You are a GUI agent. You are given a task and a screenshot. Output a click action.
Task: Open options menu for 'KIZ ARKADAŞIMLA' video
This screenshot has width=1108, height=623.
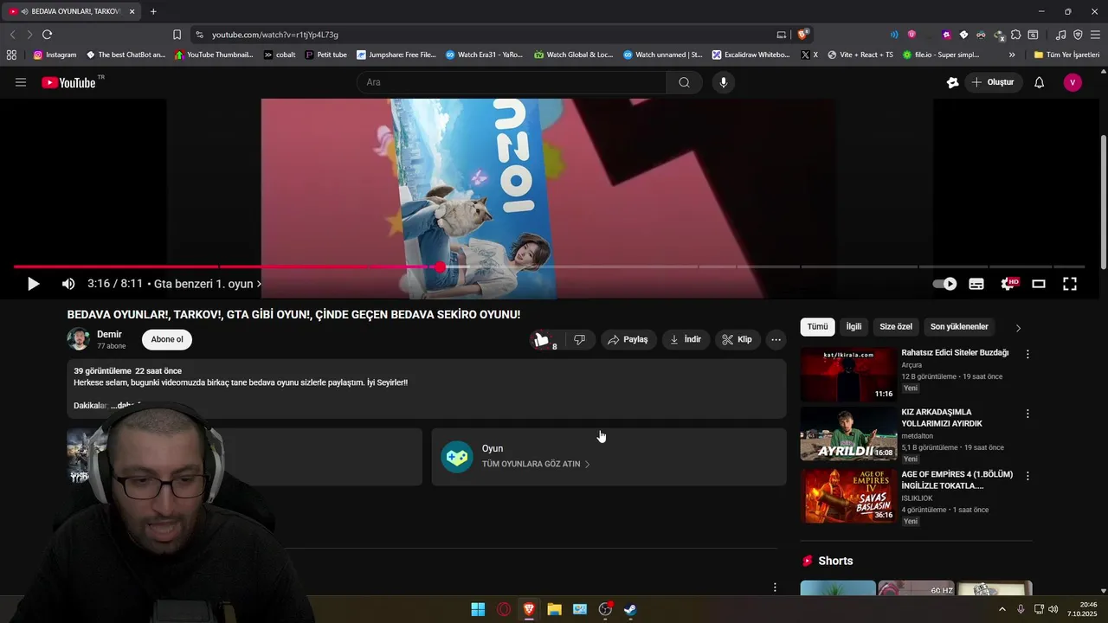click(1027, 414)
